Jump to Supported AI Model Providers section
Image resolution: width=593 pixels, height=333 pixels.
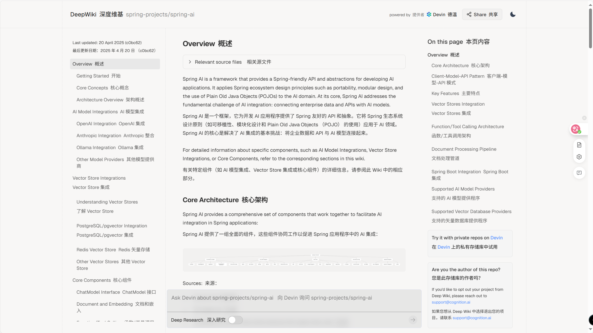(463, 193)
